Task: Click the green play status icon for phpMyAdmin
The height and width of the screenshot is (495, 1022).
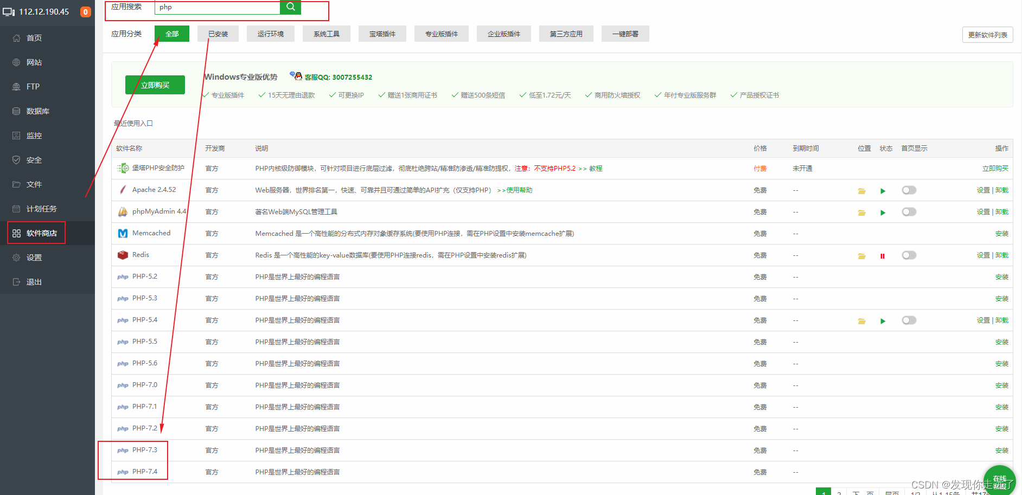Action: coord(883,213)
